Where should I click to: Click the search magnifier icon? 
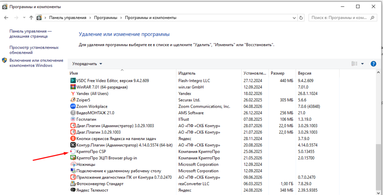(373, 18)
